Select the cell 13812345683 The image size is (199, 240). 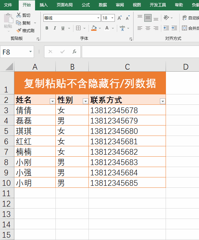127,162
